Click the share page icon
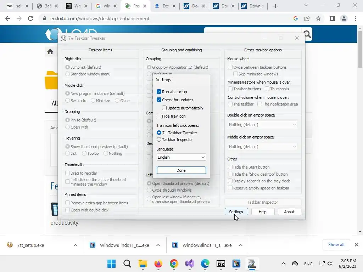This screenshot has height=272, width=363. (x=307, y=18)
